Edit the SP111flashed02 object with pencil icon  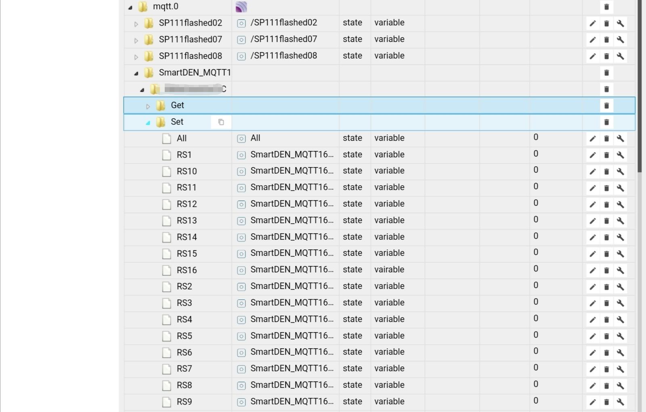(592, 23)
